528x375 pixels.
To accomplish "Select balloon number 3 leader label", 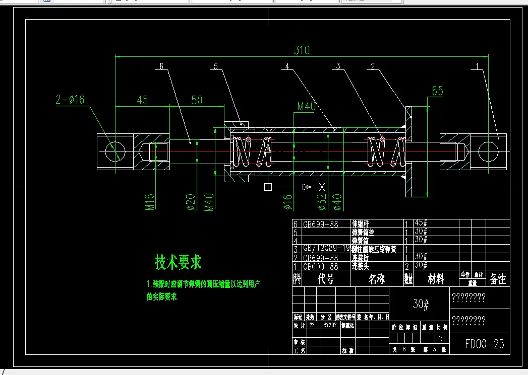I will tap(338, 66).
